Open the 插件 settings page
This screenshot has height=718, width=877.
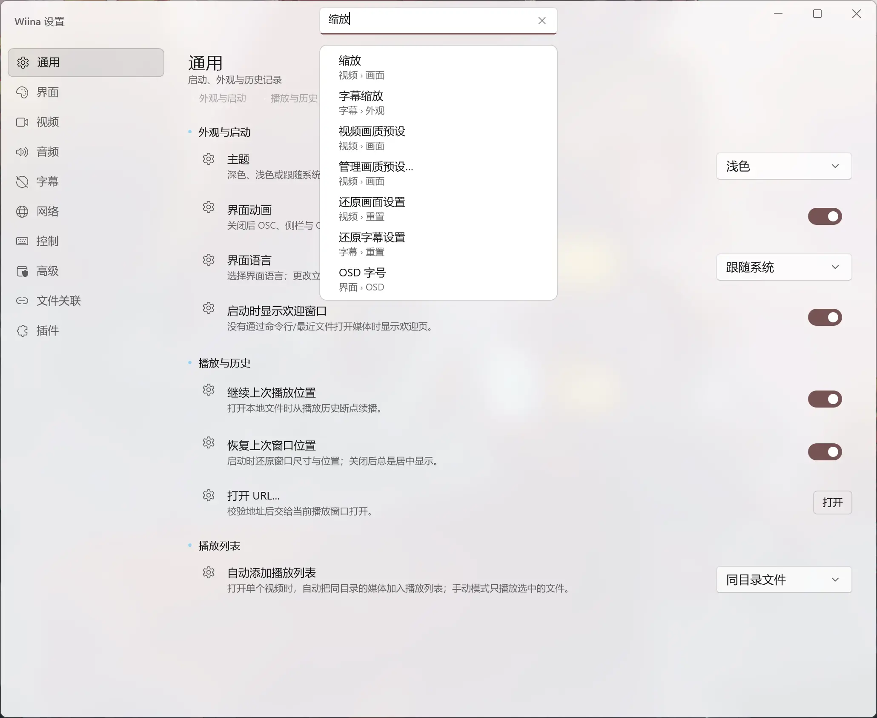(86, 331)
